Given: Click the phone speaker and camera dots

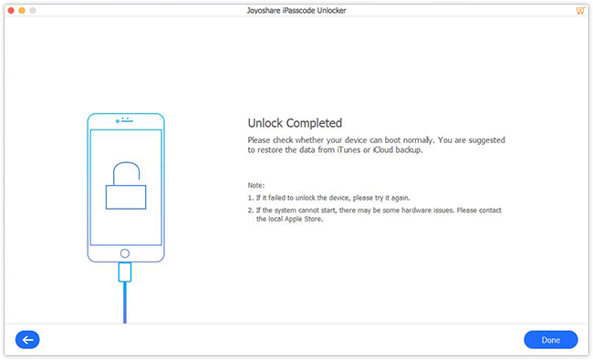Looking at the screenshot, I should click(x=124, y=120).
